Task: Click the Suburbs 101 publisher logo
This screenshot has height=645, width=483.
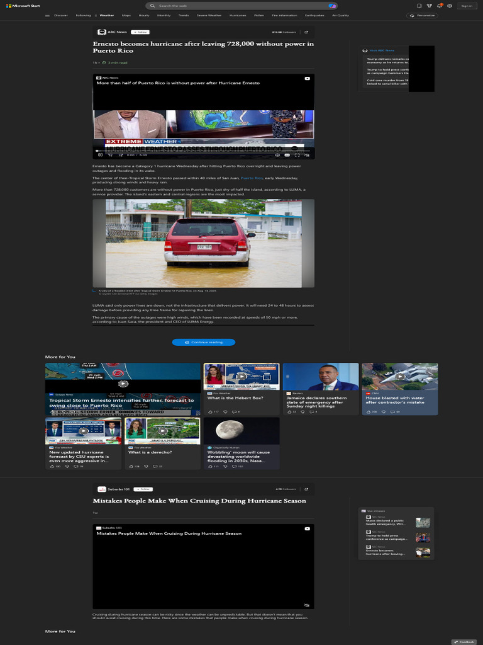Action: pos(101,489)
